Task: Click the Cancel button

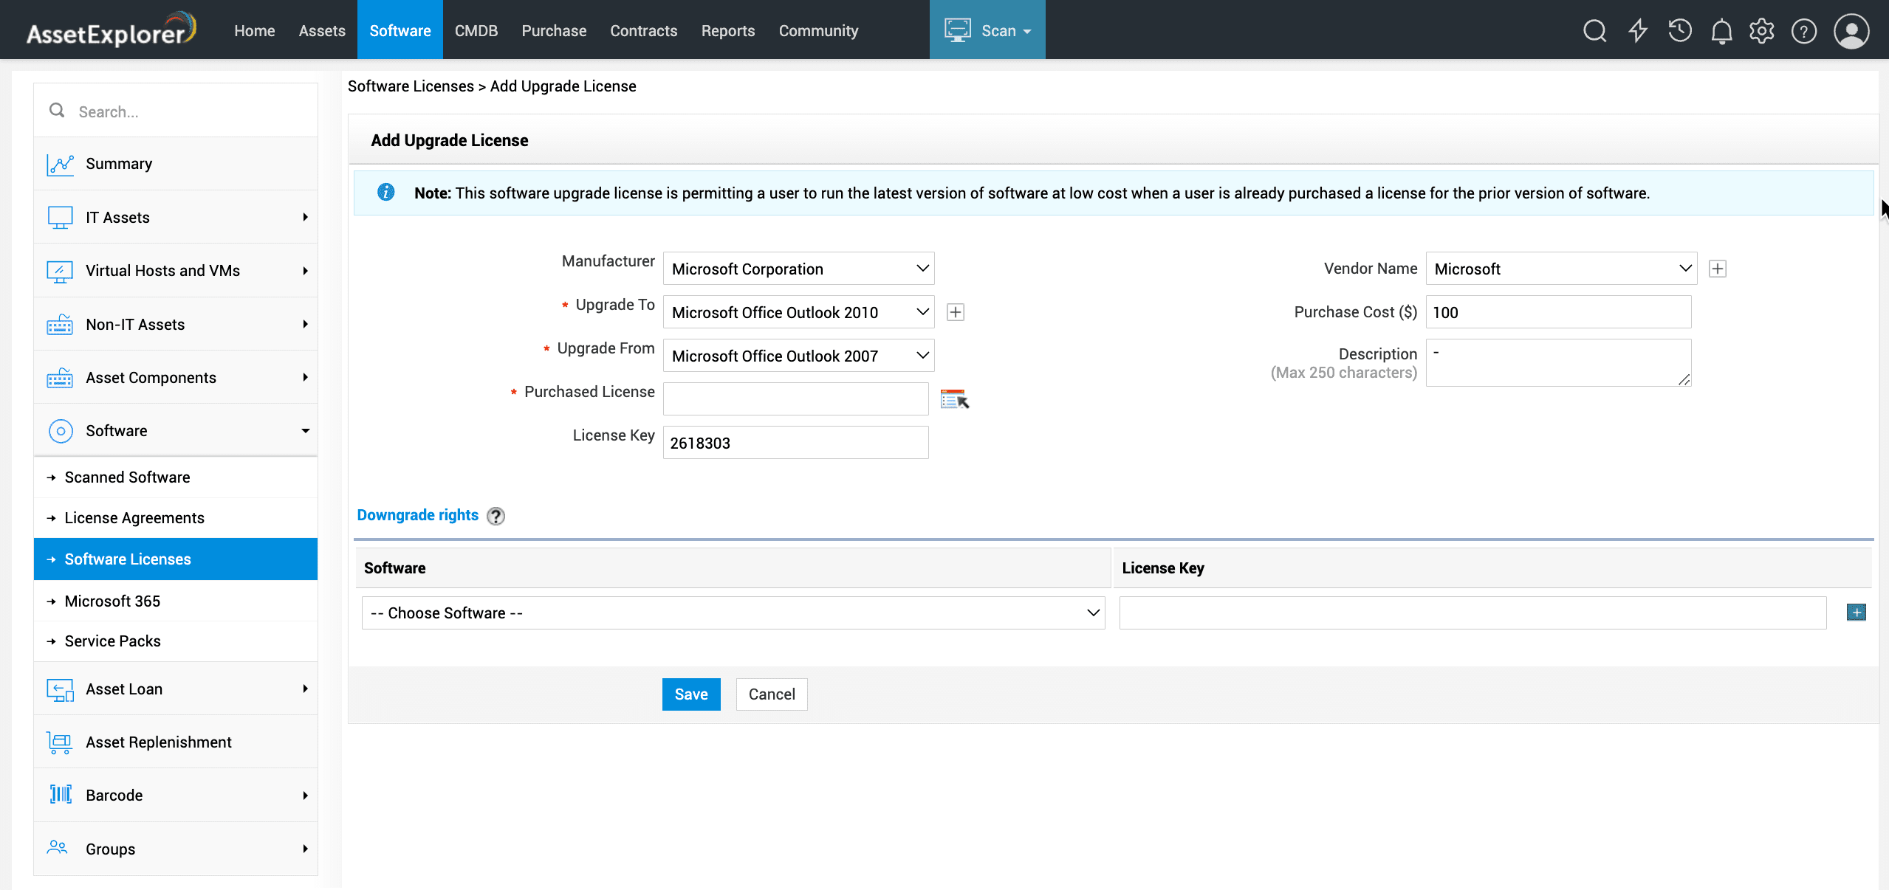Action: point(771,694)
